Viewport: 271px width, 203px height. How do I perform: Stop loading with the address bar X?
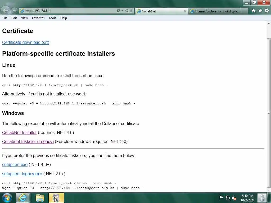pyautogui.click(x=131, y=11)
